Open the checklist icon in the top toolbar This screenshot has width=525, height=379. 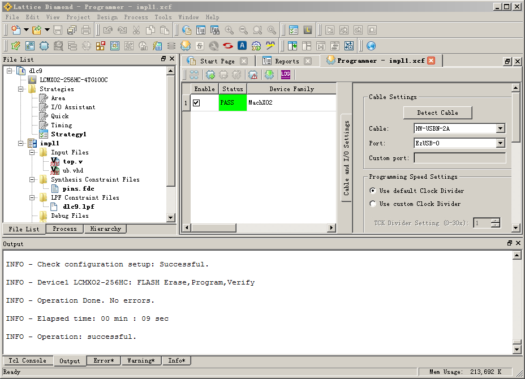pos(293,30)
